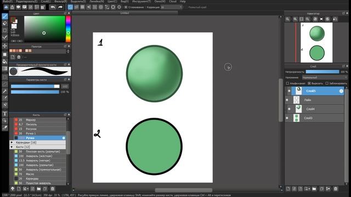Open the Вид menu
Viewport: 351px width, 197px height.
[x=124, y=1]
